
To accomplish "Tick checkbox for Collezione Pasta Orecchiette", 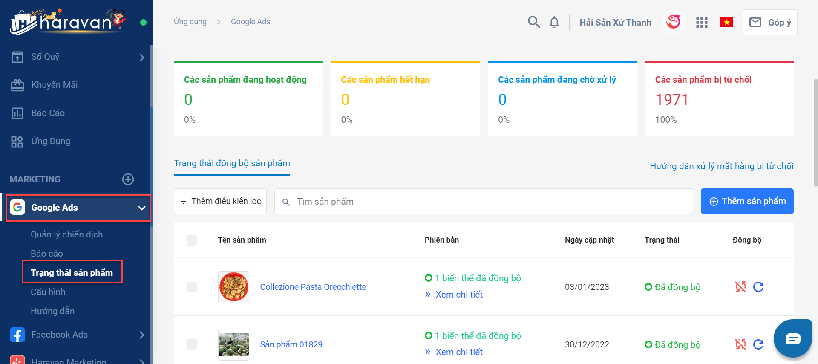I will pos(192,287).
